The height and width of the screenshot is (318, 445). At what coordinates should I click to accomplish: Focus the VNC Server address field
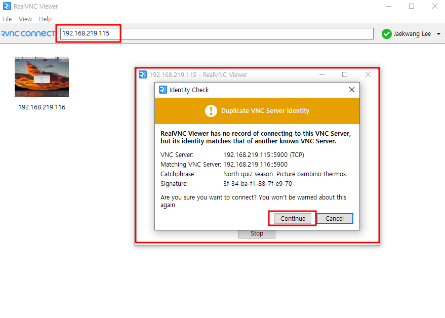tap(217, 33)
